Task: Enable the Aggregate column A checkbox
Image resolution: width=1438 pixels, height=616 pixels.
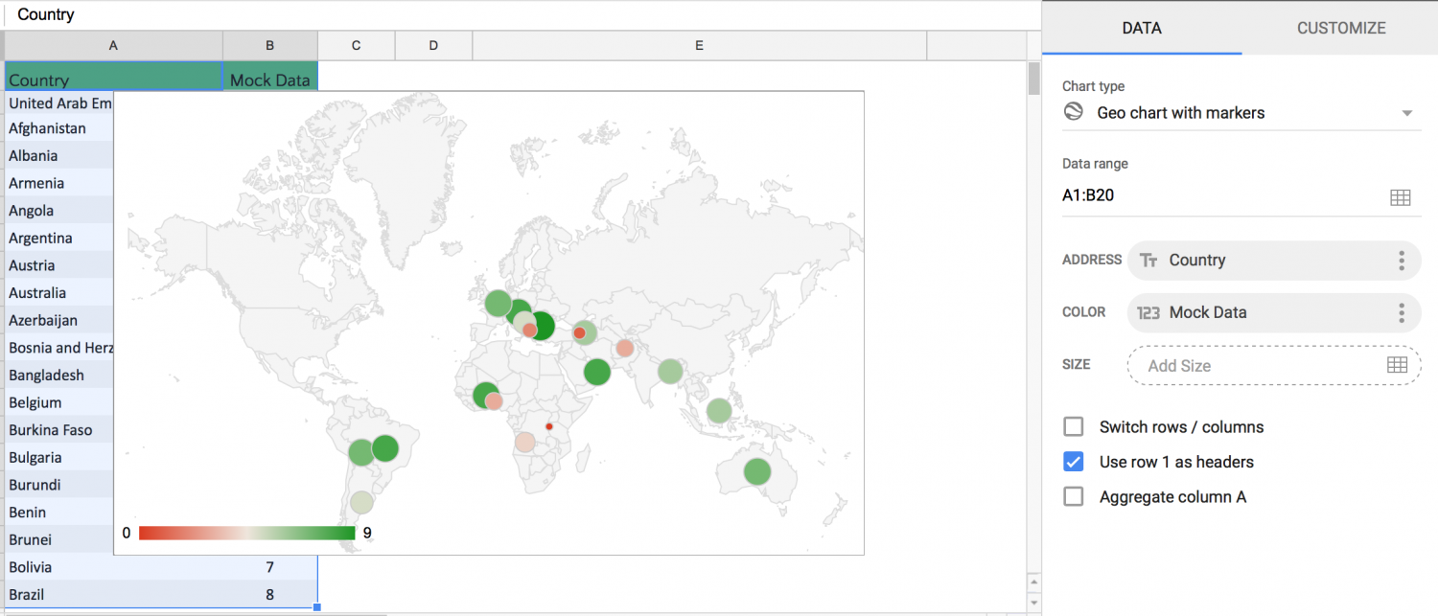Action: pos(1073,496)
